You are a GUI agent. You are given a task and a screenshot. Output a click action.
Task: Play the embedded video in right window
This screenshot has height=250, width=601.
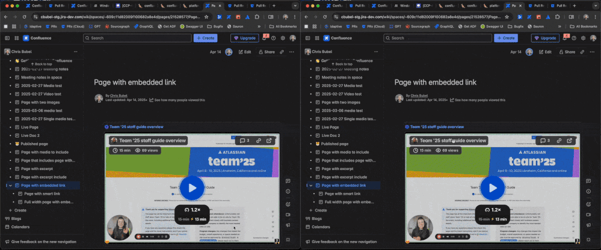pos(493,188)
